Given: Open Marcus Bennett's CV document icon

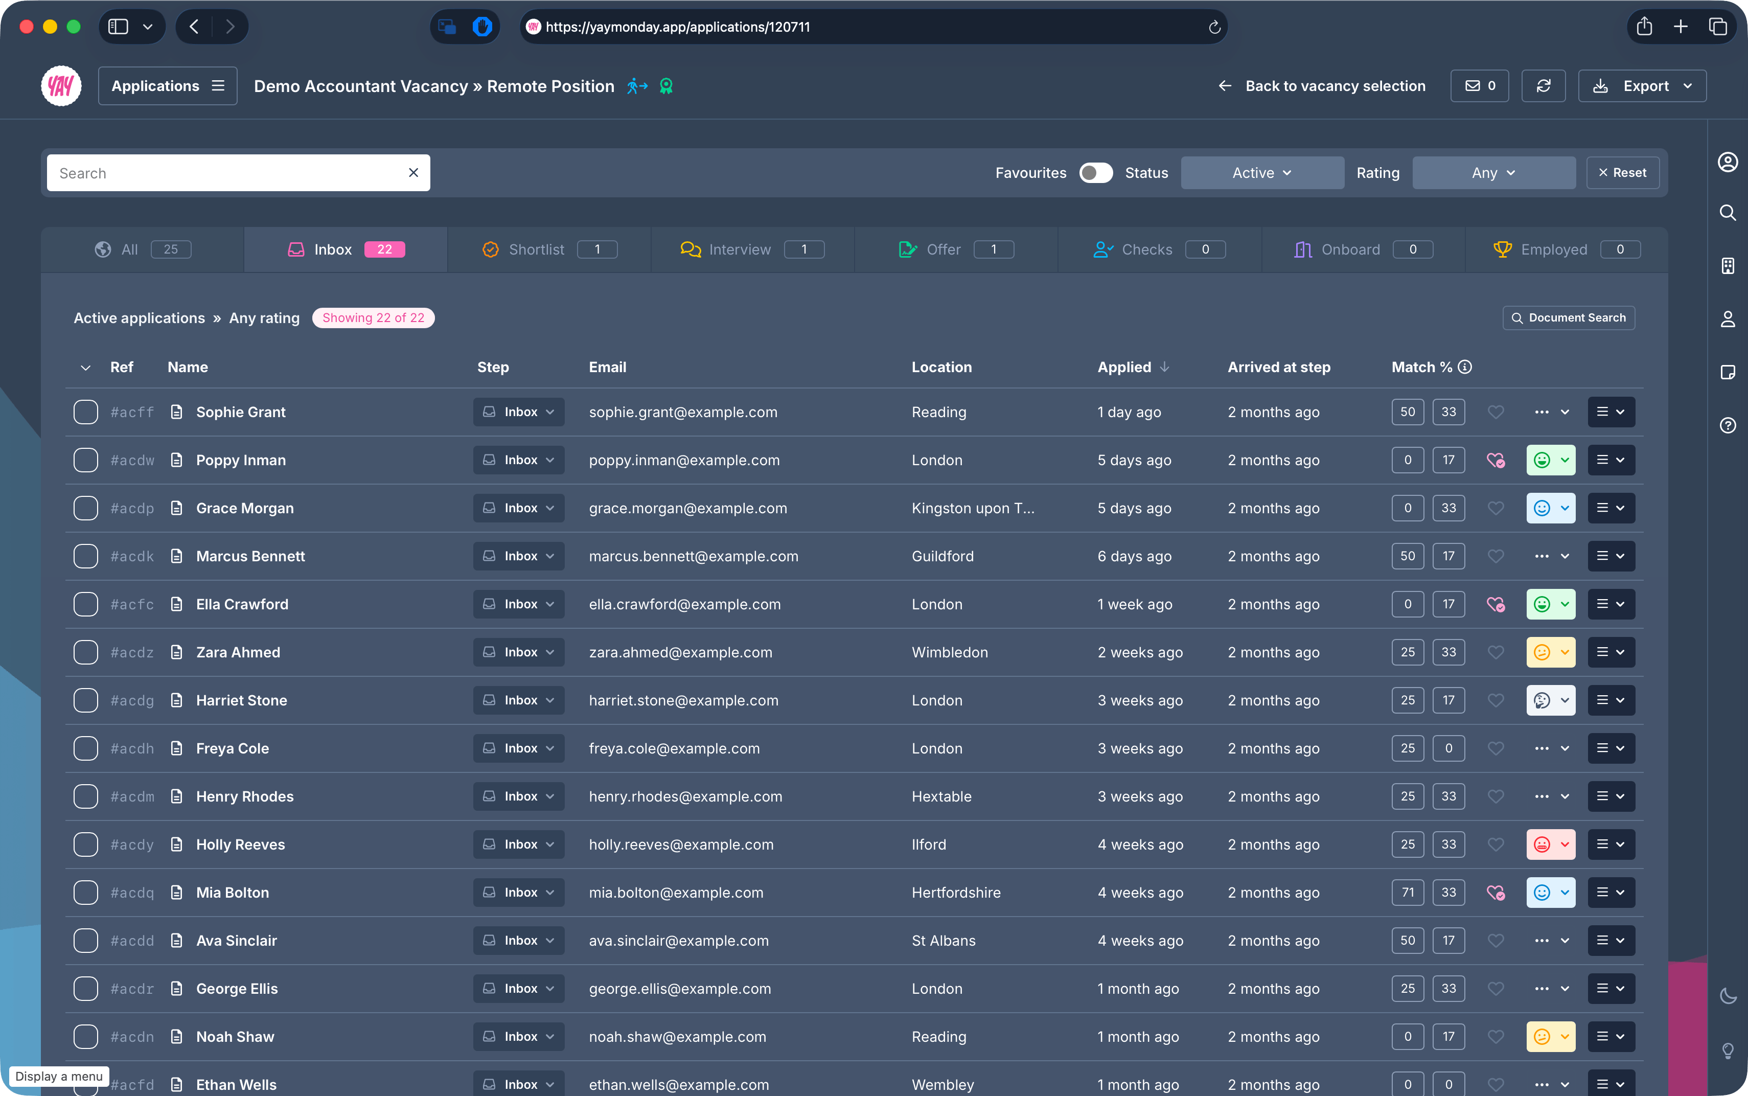Looking at the screenshot, I should tap(177, 556).
